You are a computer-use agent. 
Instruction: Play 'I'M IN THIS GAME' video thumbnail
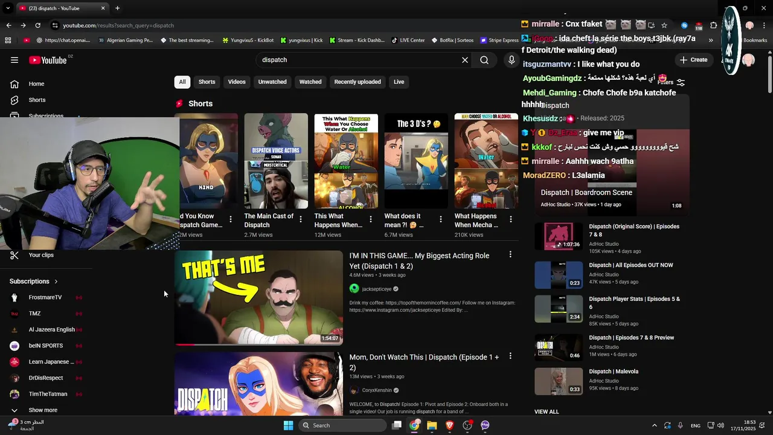[258, 297]
